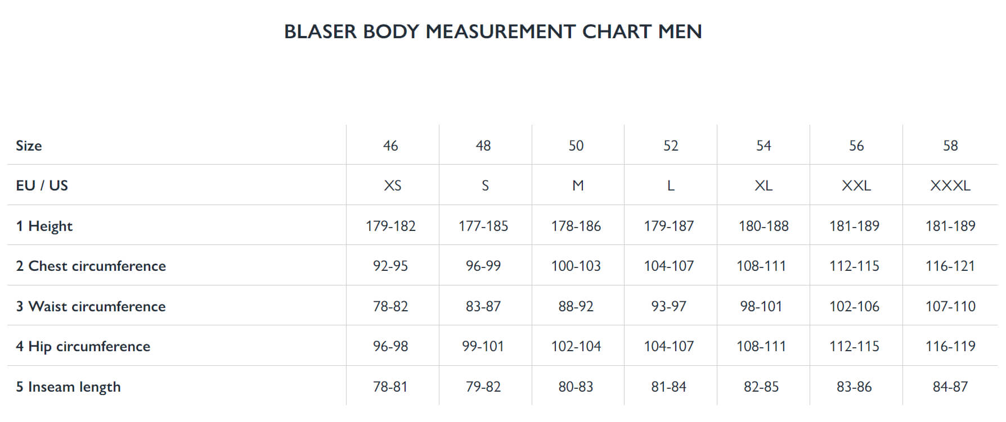This screenshot has height=422, width=1006.
Task: Select hip value 112-115 for size XXL
Action: 854,346
